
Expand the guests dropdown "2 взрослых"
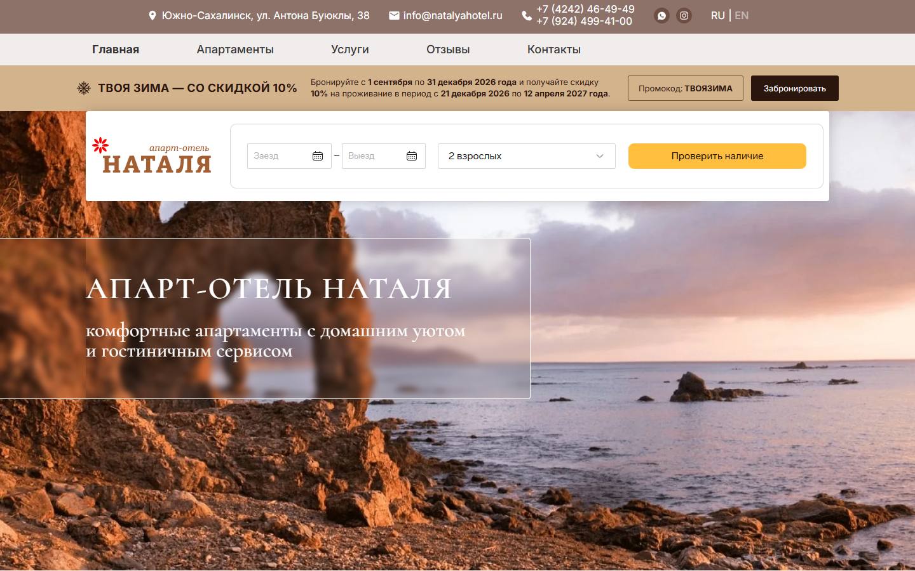(x=527, y=156)
